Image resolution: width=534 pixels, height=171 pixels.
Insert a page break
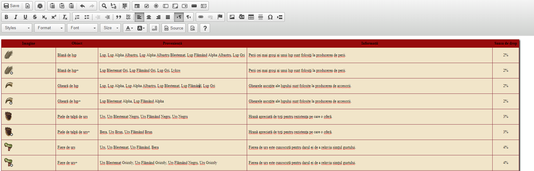280,17
